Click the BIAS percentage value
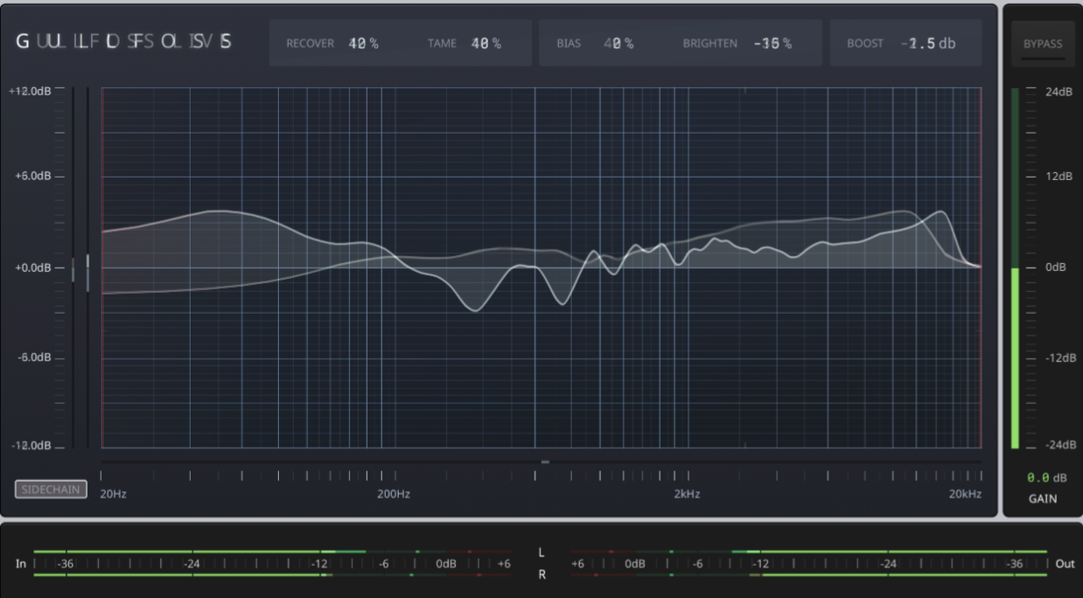Screen dimensions: 1083x598 point(618,43)
